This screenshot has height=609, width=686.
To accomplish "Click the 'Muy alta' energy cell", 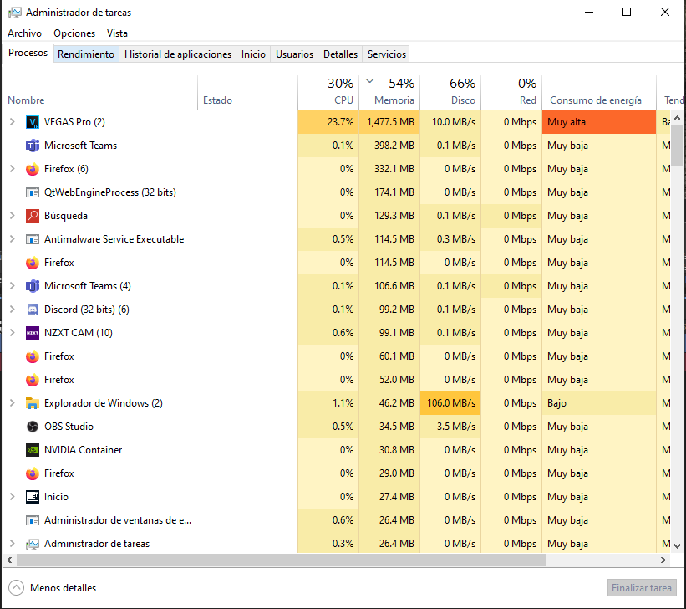I will [x=599, y=122].
